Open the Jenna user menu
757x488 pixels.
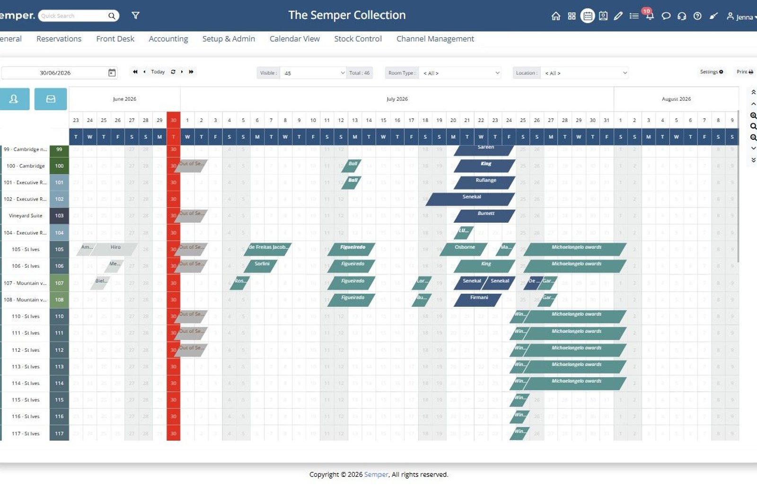[742, 17]
